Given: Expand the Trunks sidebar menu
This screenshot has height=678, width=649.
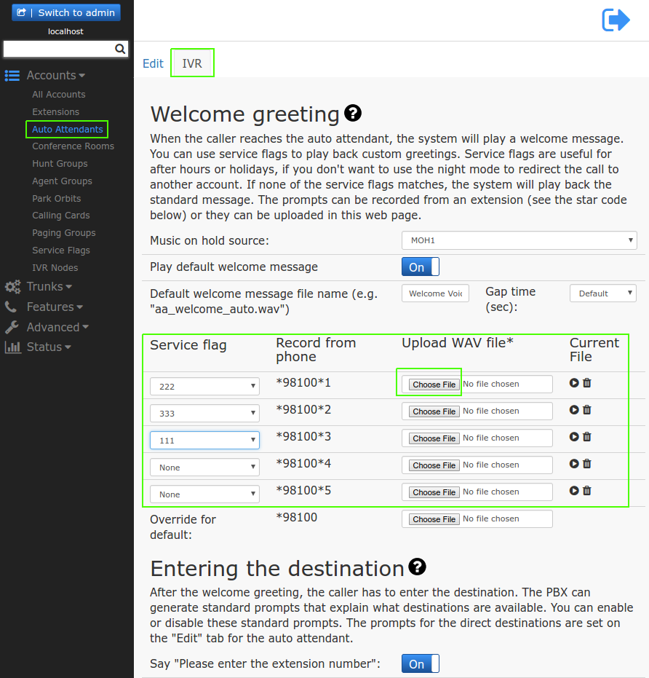Looking at the screenshot, I should [x=49, y=287].
